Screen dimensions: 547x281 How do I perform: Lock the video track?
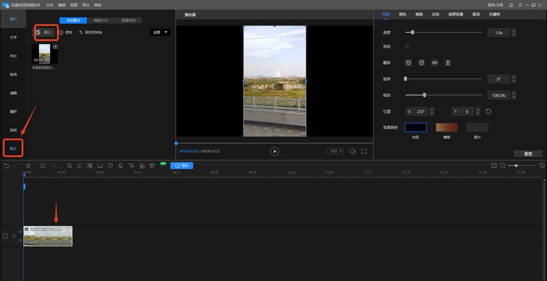coord(14,236)
